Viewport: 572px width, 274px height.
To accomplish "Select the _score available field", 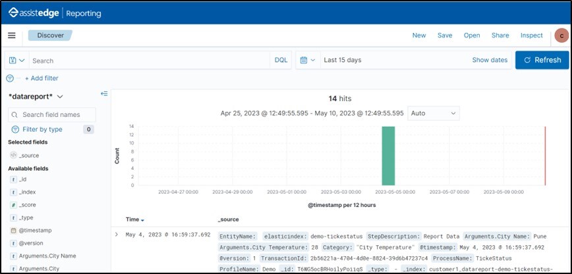I will (x=28, y=205).
